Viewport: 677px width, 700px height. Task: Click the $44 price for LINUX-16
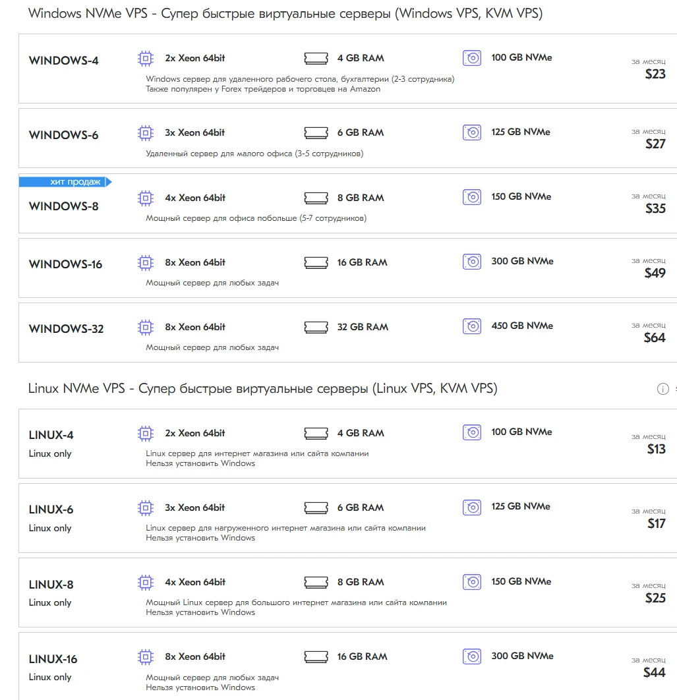tap(655, 672)
